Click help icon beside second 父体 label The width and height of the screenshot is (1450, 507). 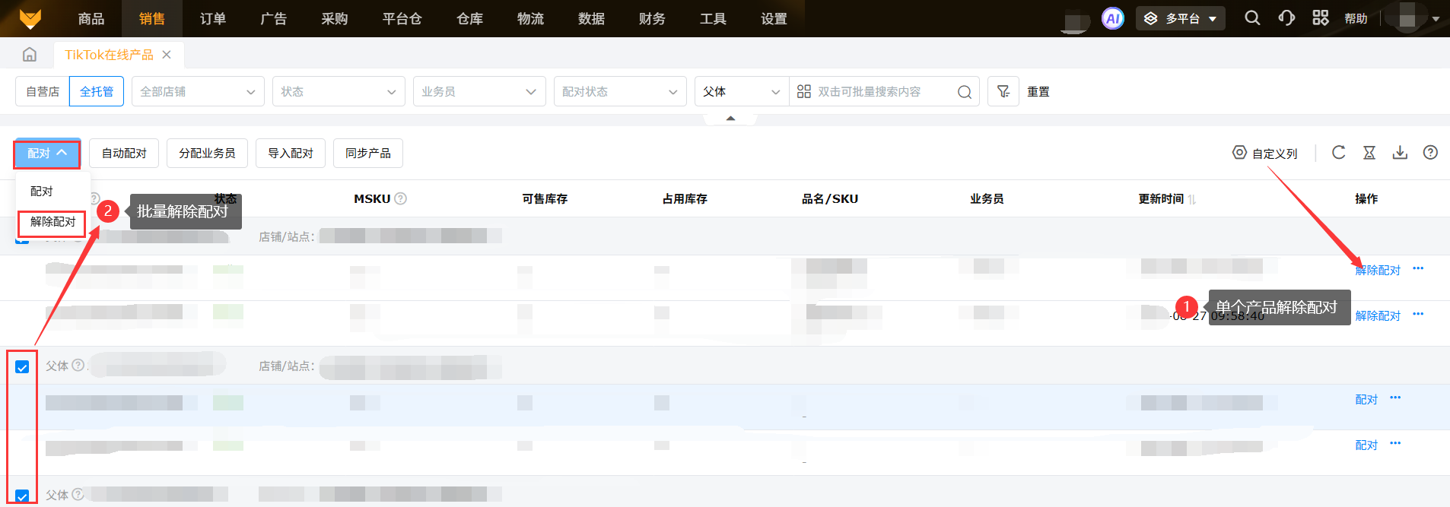click(x=78, y=366)
